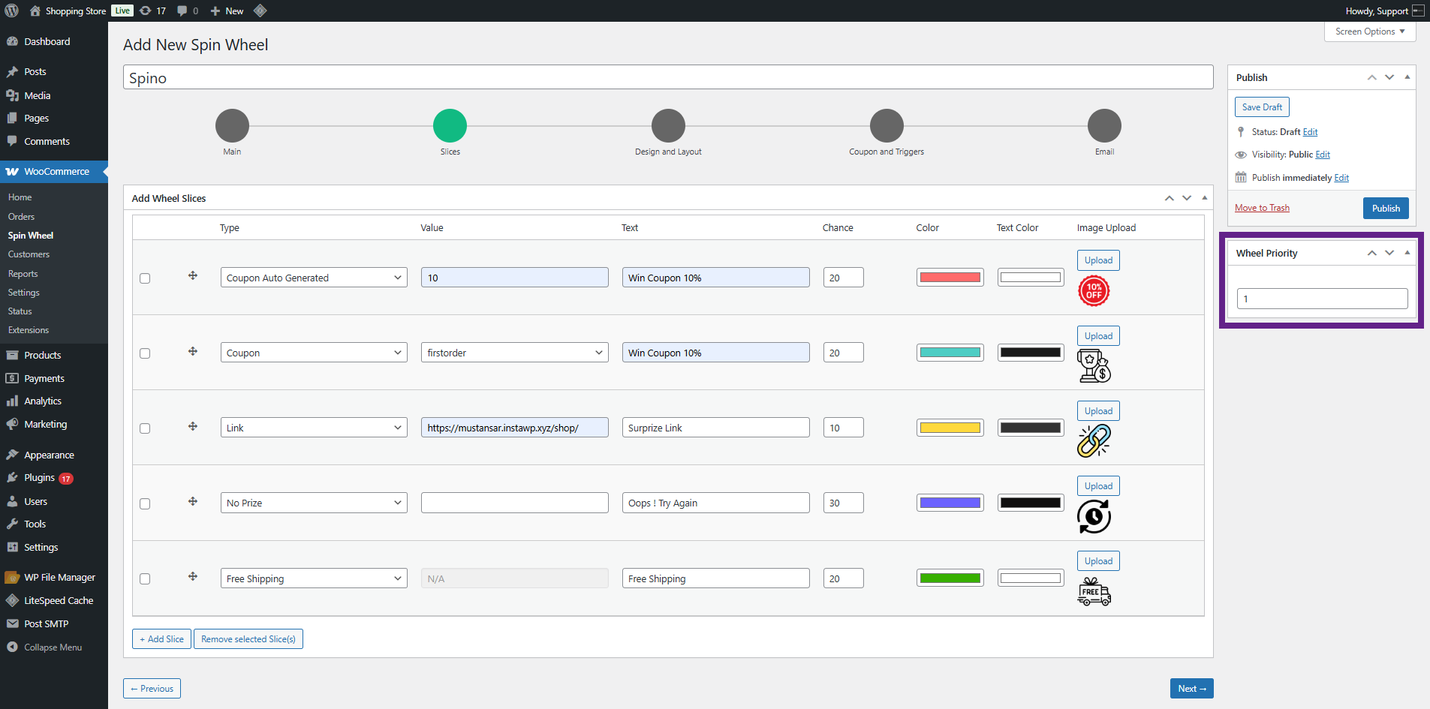Pick the teal slice color swatch
This screenshot has height=709, width=1430.
[x=950, y=353]
